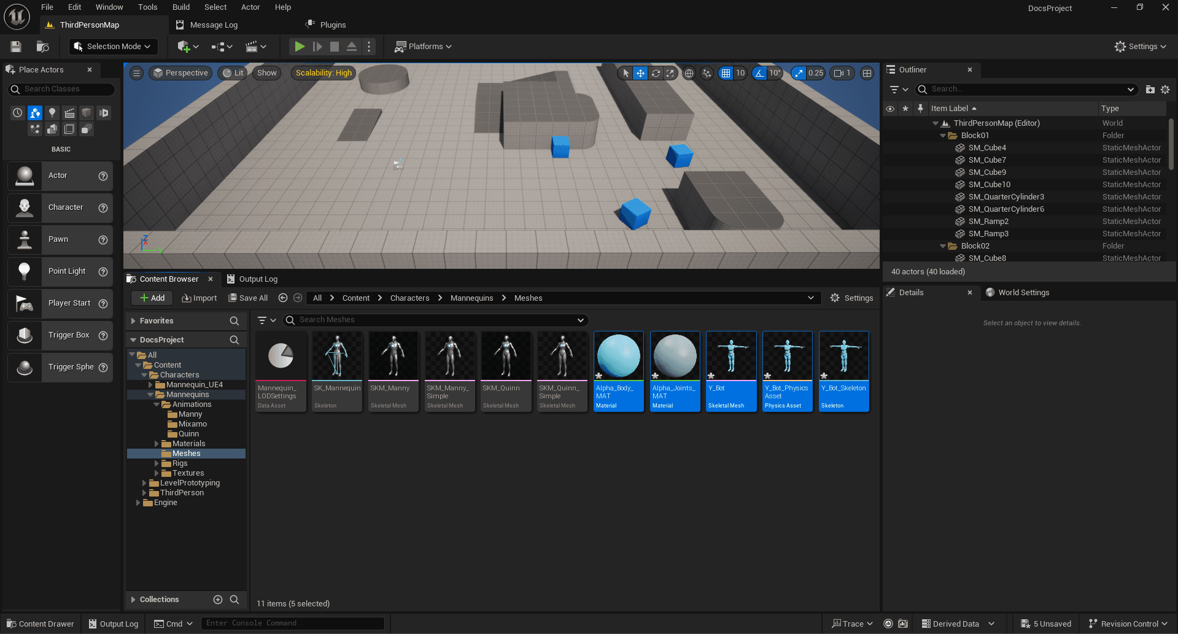Toggle world/local coordinate space globe icon

pos(689,73)
